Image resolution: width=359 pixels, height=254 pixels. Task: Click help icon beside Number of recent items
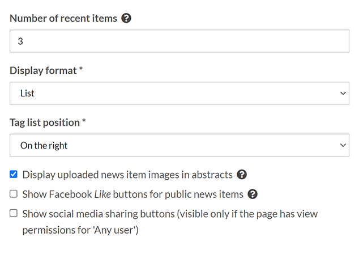tap(127, 18)
